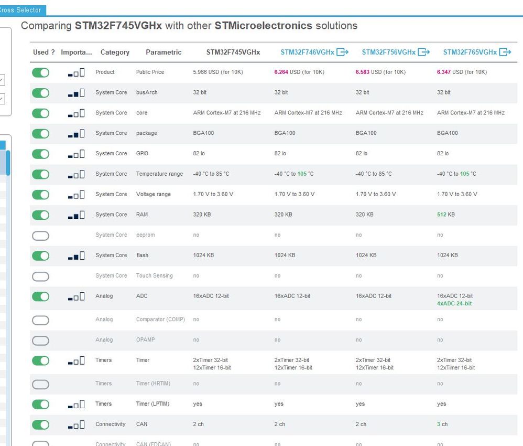Image resolution: width=523 pixels, height=446 pixels.
Task: Set importance bars for core row
Action: coord(76,113)
